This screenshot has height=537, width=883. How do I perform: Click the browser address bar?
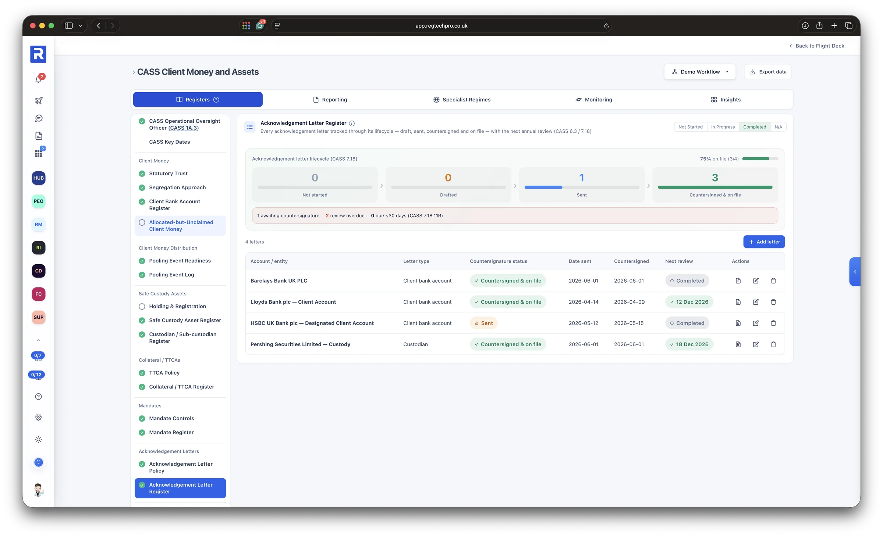click(441, 26)
